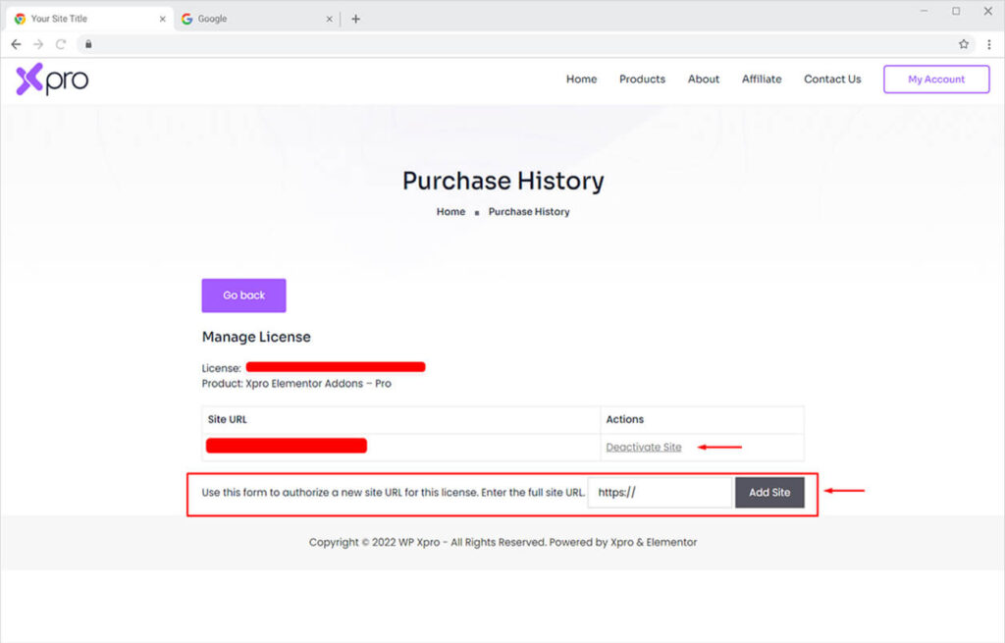Open the About page link
Viewport: 1005px width, 643px height.
tap(703, 80)
